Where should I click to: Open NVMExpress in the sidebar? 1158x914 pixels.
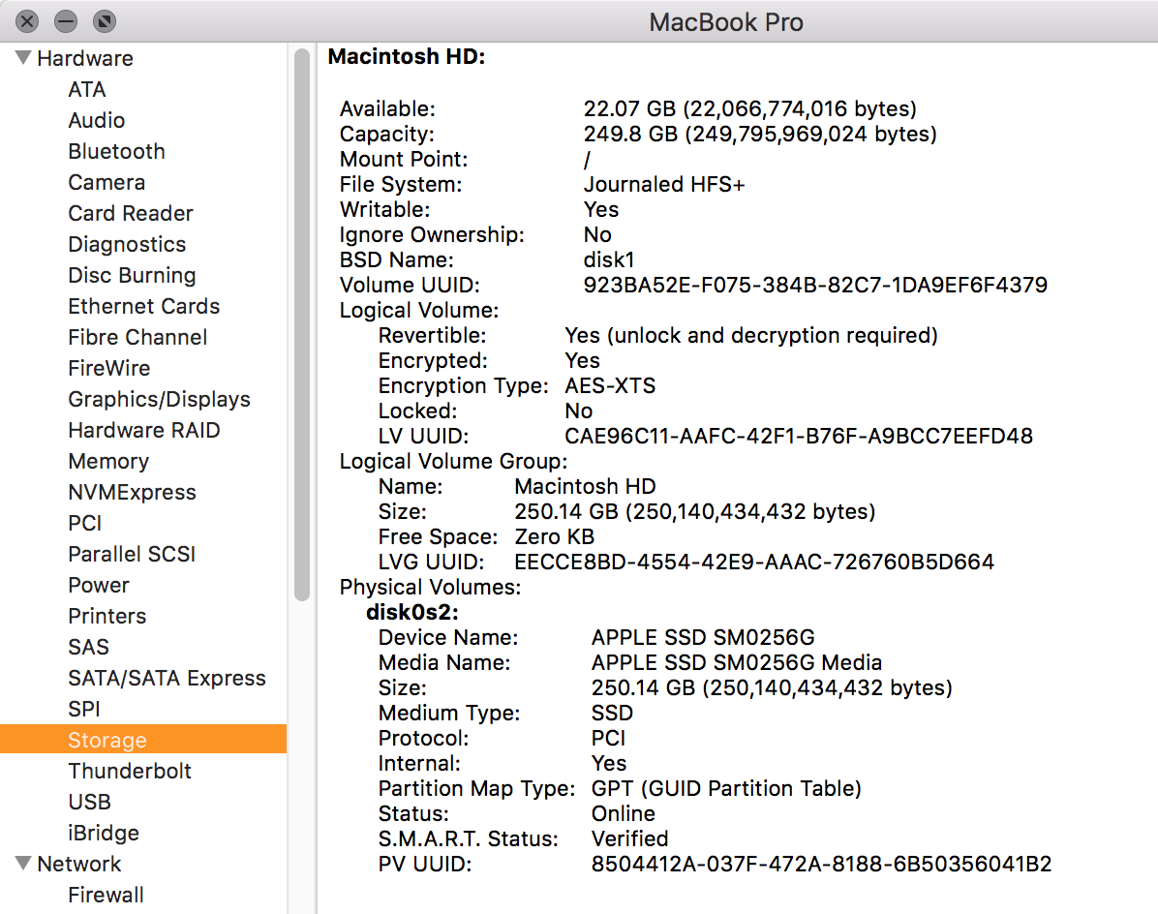(132, 492)
